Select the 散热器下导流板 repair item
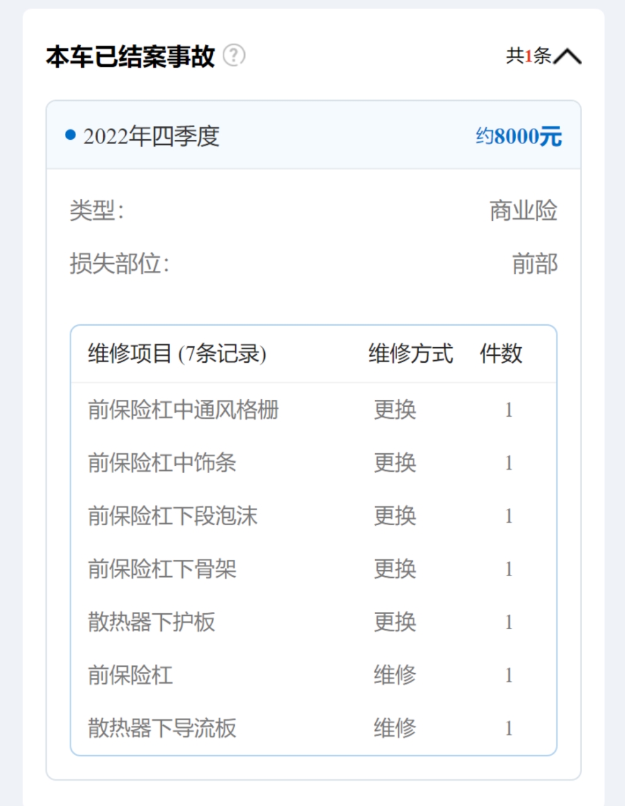The height and width of the screenshot is (806, 625). coord(162,728)
